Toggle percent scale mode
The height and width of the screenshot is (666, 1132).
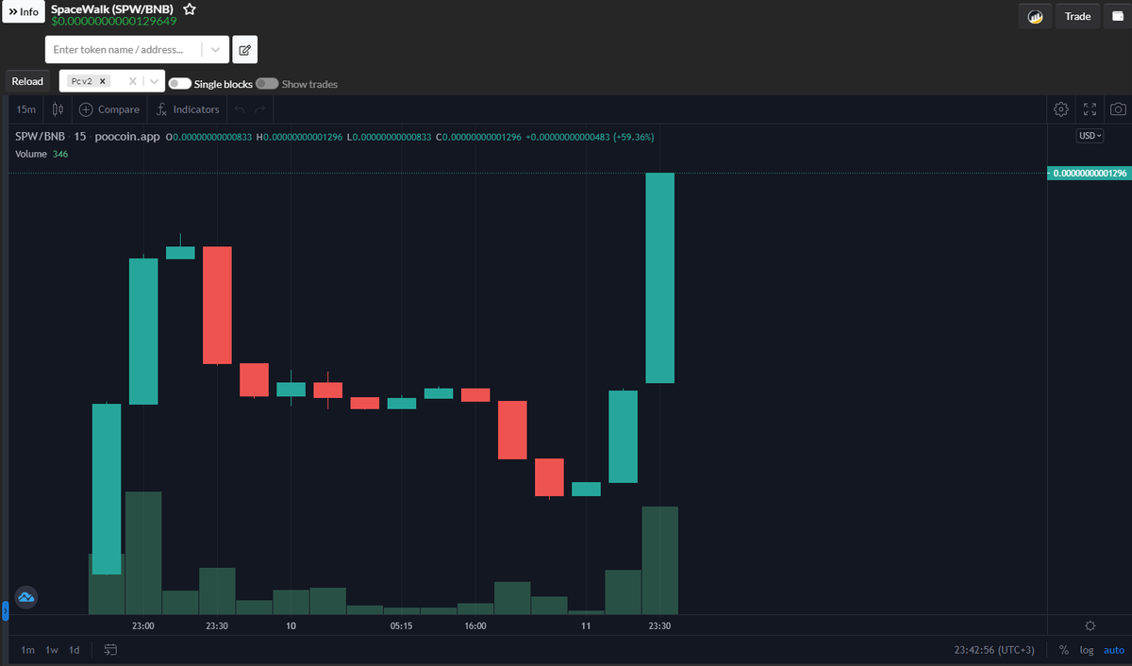1064,650
